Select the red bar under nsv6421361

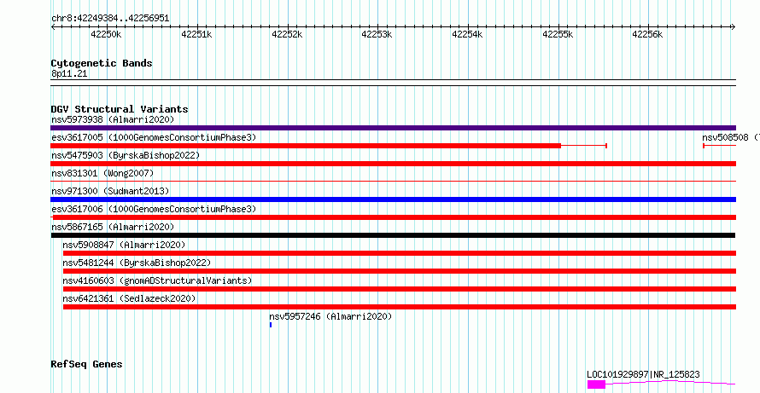[400, 307]
